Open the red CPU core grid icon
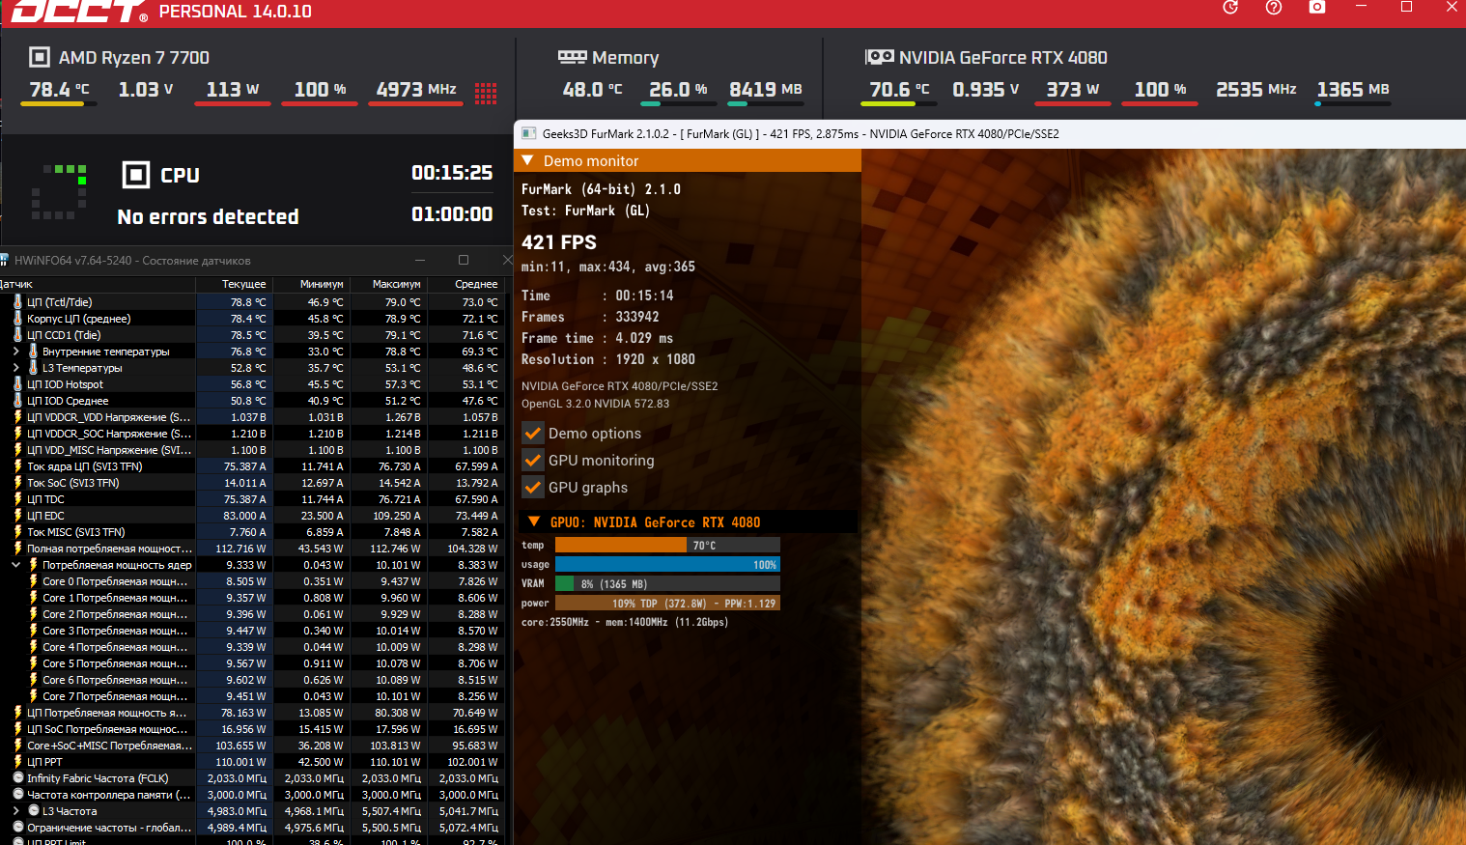 coord(486,93)
